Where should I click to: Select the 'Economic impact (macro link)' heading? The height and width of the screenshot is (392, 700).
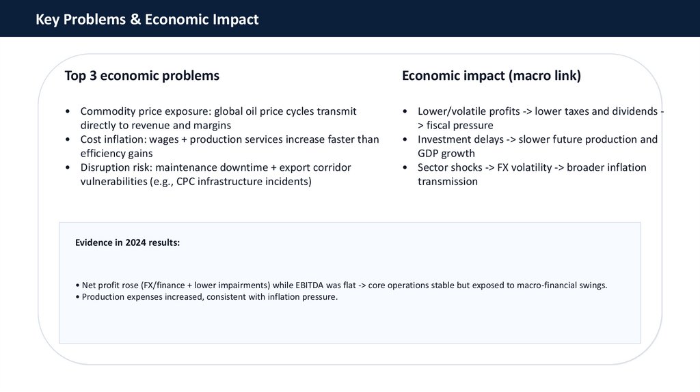(491, 76)
